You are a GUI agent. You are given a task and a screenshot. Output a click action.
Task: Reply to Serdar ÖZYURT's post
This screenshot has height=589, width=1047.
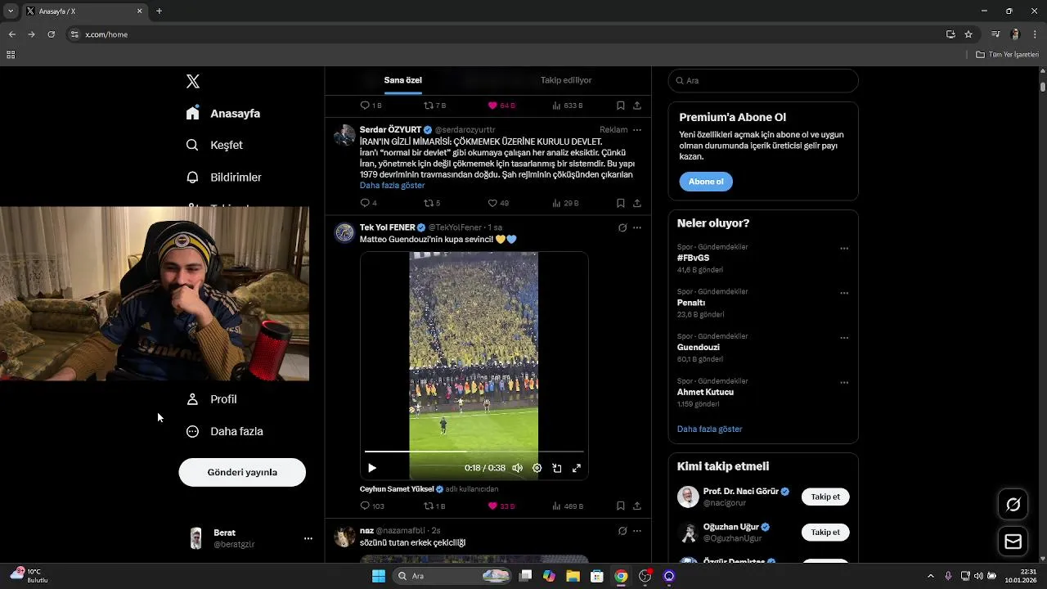368,203
